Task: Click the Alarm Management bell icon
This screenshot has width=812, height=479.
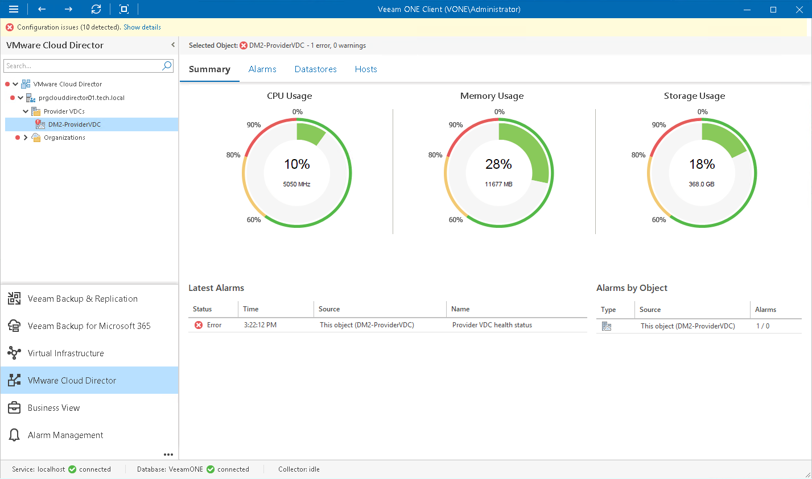Action: 14,435
